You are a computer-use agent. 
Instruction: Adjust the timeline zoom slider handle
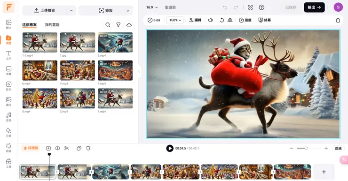[306, 148]
